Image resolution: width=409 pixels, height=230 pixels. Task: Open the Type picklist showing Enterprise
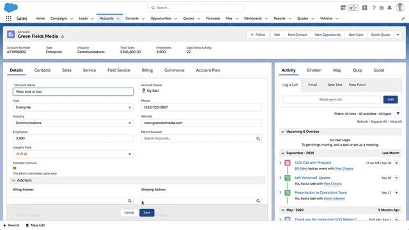pos(73,107)
